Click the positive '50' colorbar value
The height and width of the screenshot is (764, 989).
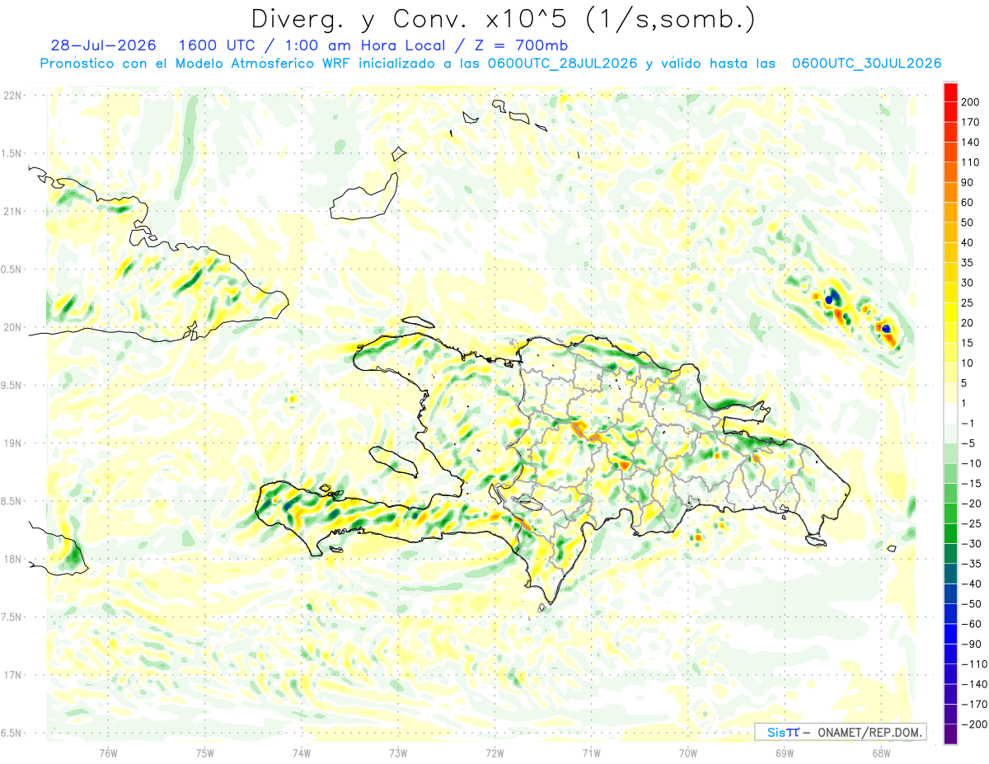(968, 223)
